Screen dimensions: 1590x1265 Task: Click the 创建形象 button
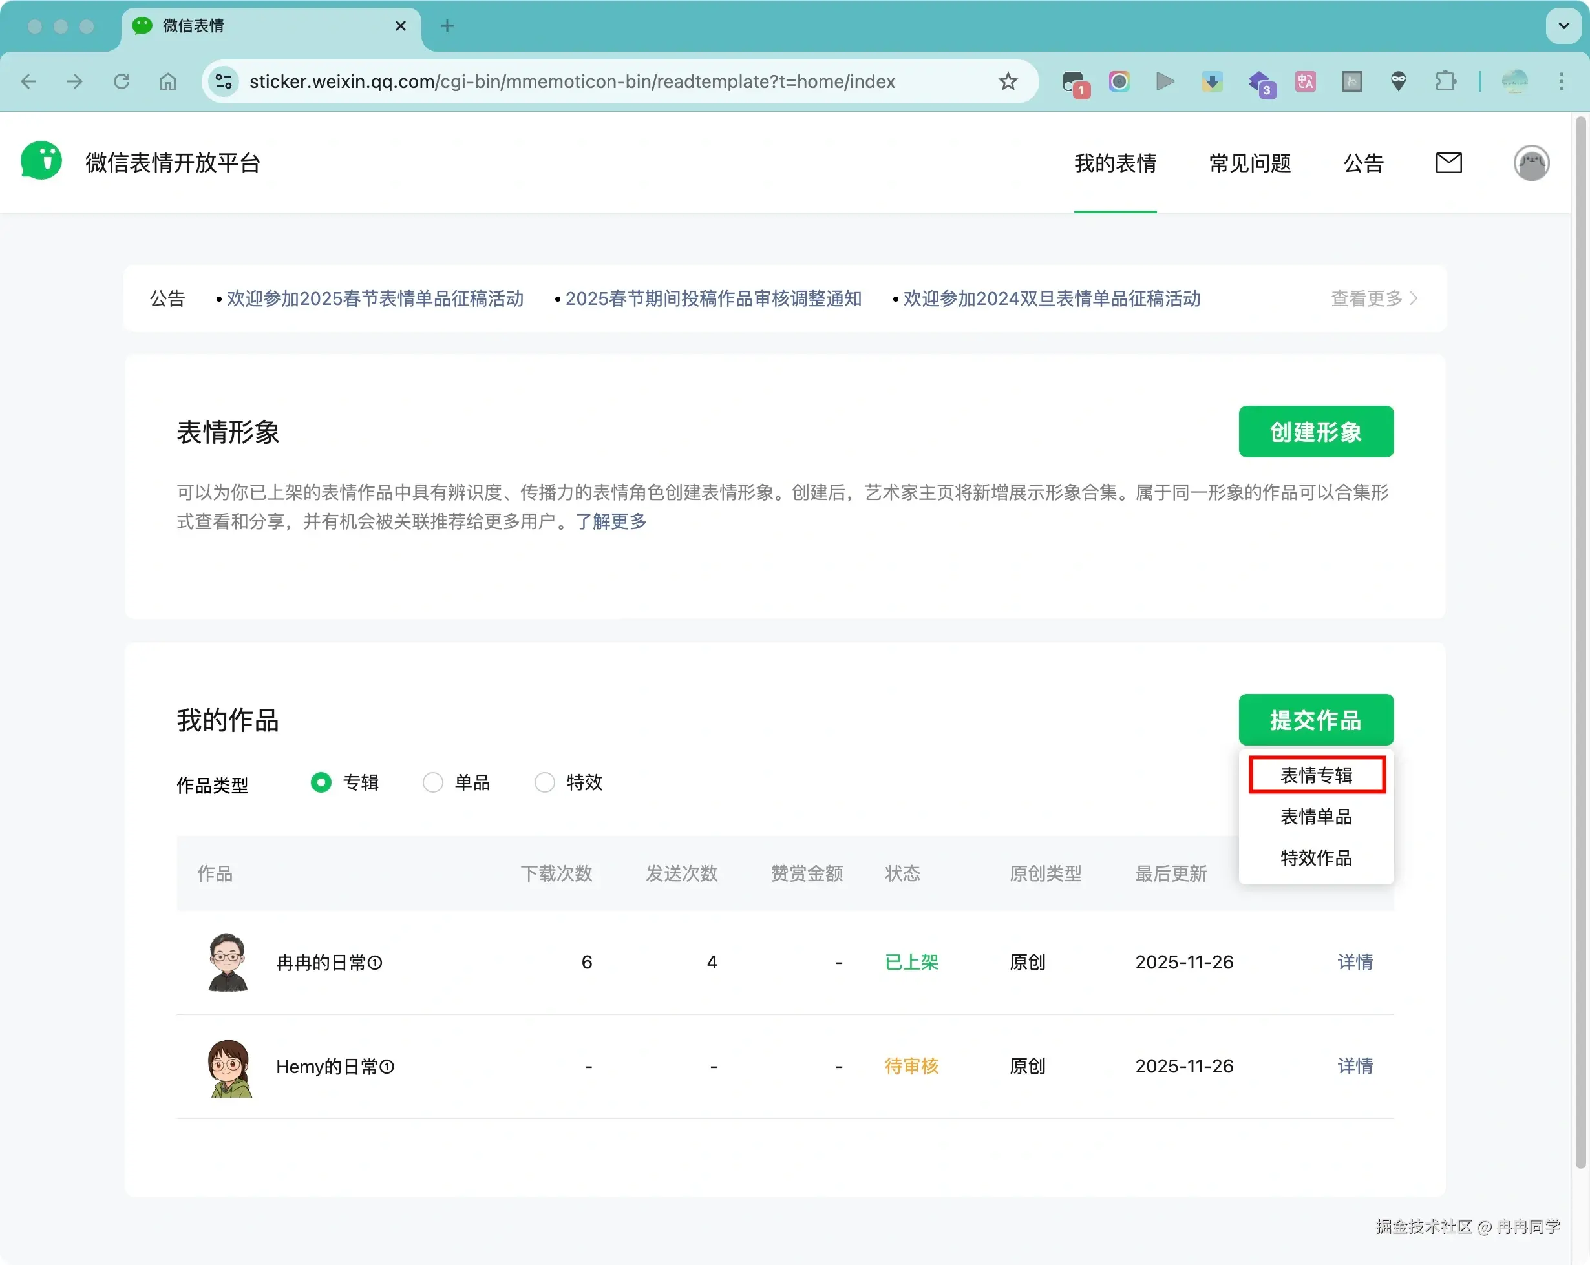pyautogui.click(x=1316, y=432)
